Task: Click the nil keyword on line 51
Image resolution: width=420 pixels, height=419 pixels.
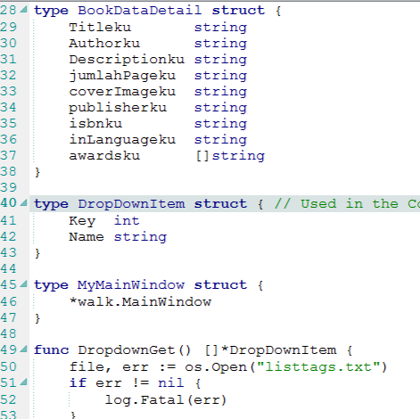Action: [x=171, y=382]
